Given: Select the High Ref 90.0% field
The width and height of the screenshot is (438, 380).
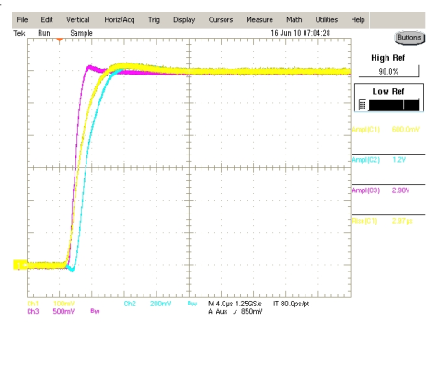Looking at the screenshot, I should pos(388,72).
